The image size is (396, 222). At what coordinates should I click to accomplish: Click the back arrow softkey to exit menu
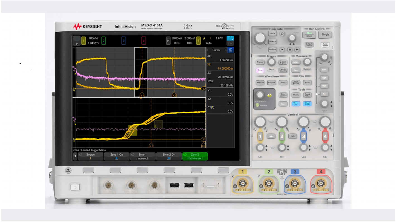click(75, 156)
